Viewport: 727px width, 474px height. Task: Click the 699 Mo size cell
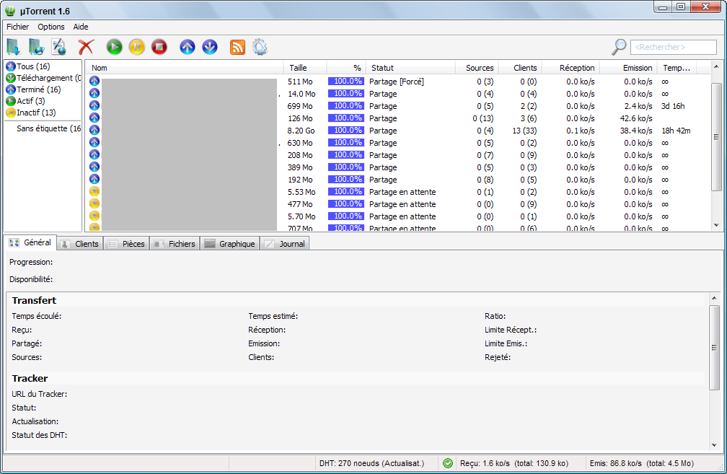[300, 106]
